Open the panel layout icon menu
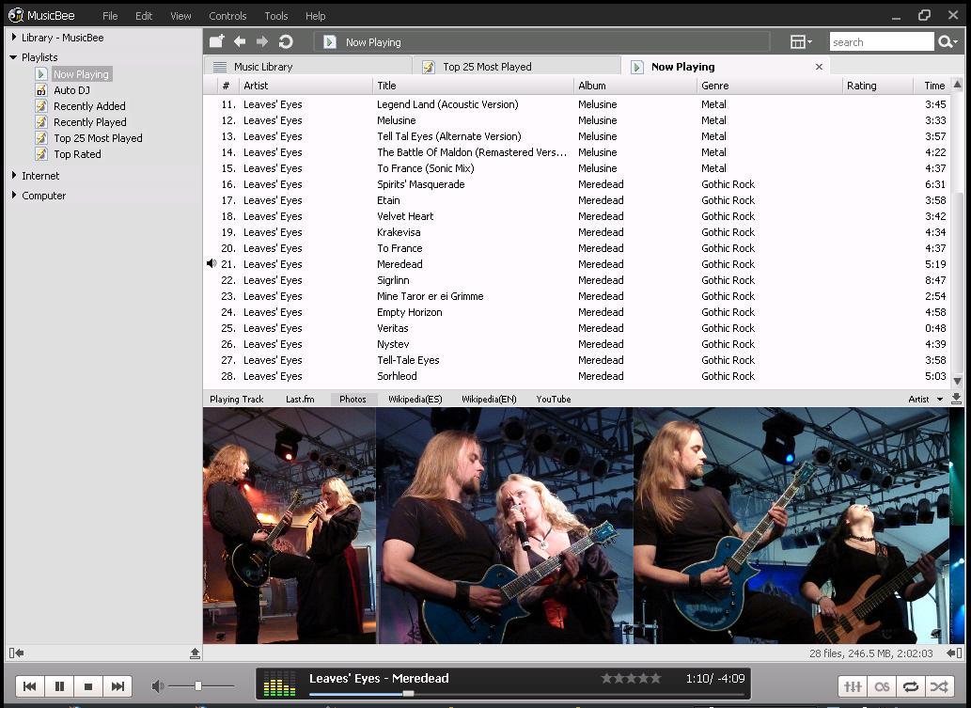This screenshot has height=708, width=971. coord(801,41)
